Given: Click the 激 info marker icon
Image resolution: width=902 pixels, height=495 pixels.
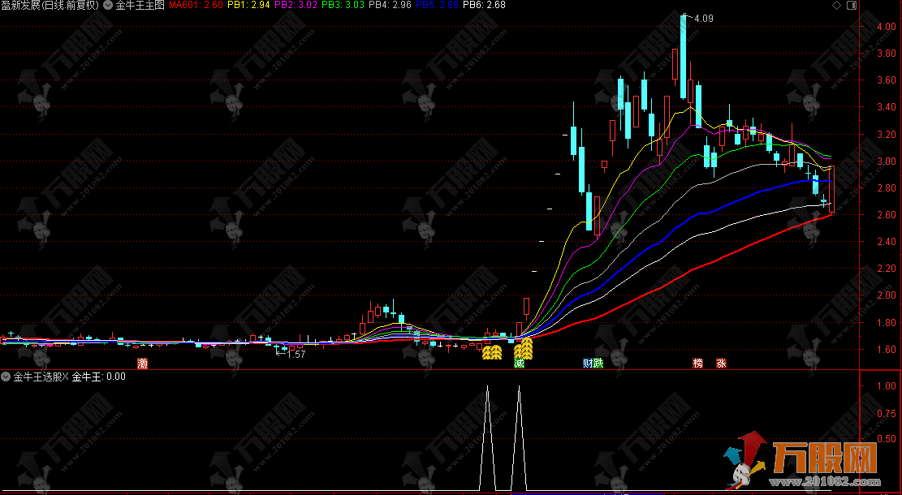Looking at the screenshot, I should click(144, 363).
